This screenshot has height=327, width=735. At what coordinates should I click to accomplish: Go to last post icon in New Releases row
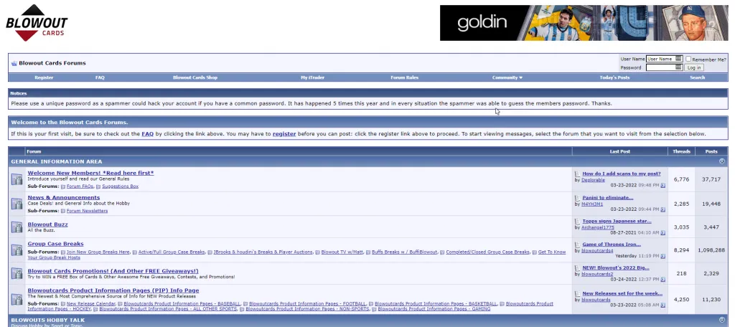click(x=663, y=305)
